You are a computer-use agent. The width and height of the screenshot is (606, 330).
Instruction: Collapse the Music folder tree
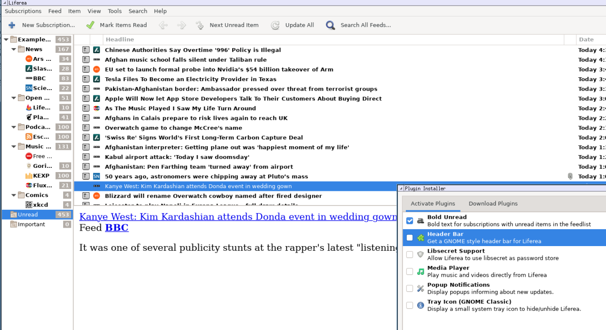point(14,147)
